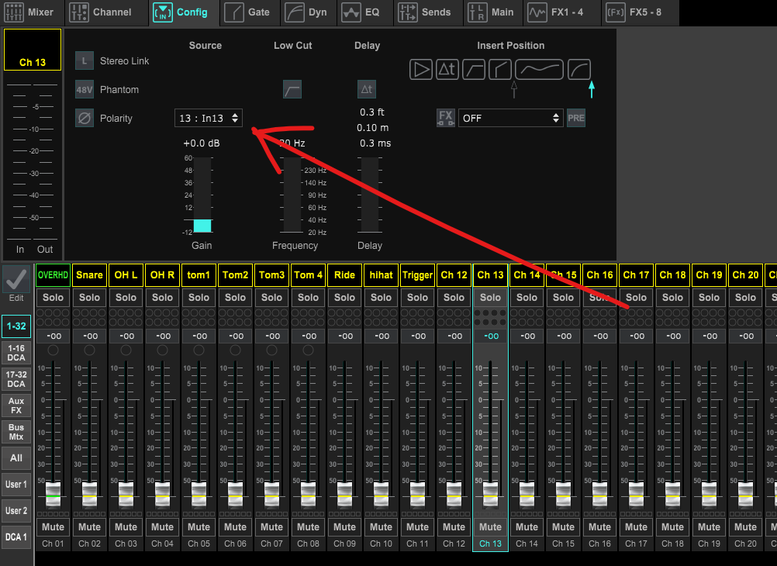Enable the Stereo Link L button

[85, 61]
